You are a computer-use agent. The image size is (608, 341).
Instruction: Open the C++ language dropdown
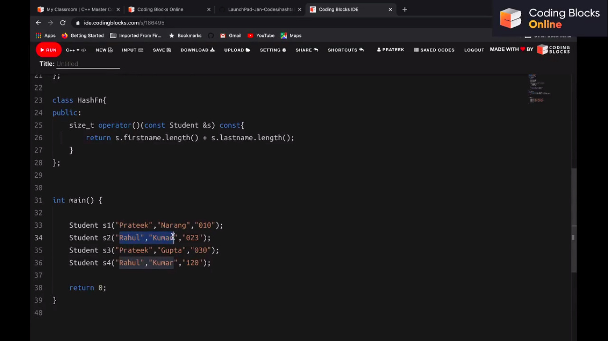[76, 50]
